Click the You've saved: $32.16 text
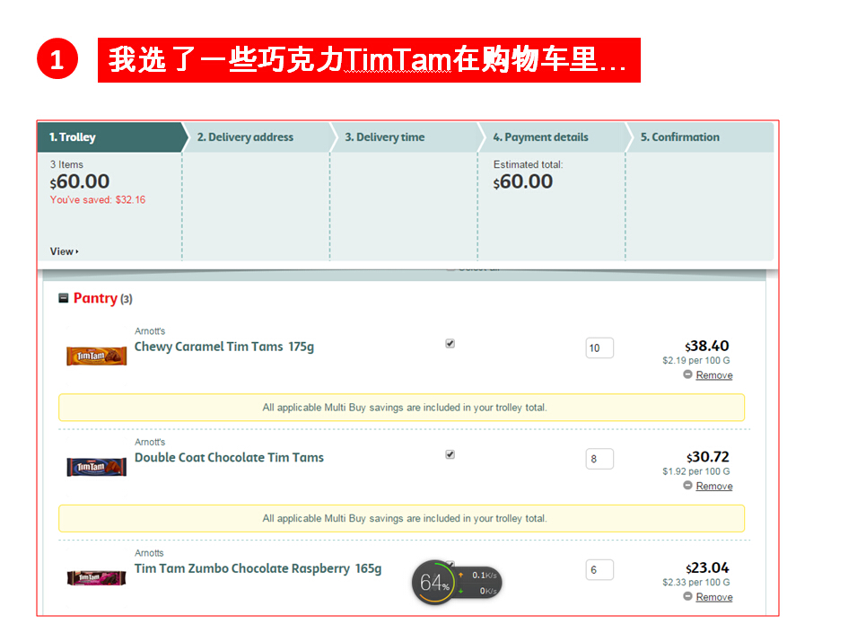This screenshot has height=633, width=857. tap(98, 200)
